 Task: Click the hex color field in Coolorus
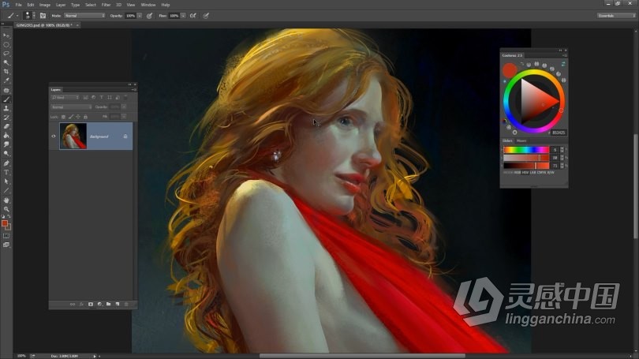pyautogui.click(x=559, y=133)
